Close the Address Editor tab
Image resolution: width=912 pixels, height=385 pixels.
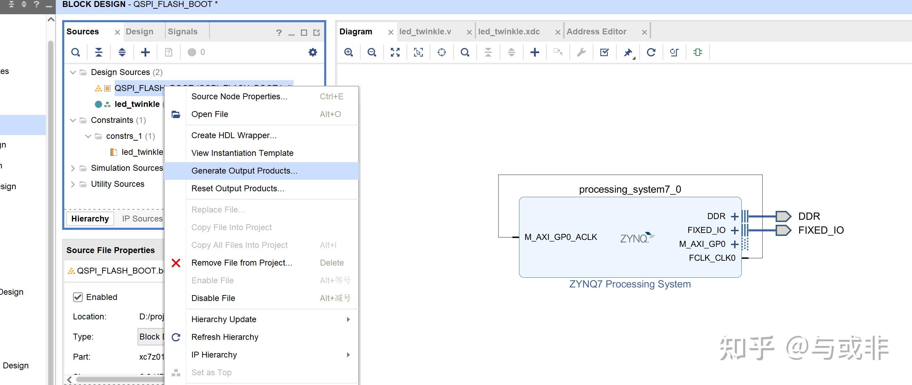pos(644,32)
